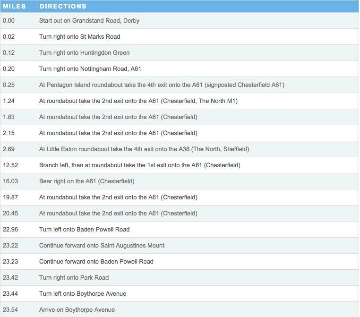Click 'Turn right onto Park Road'
This screenshot has width=360, height=317.
click(74, 278)
